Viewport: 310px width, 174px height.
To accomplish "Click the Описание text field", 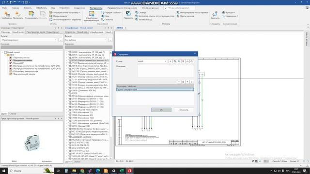I will coord(166,71).
